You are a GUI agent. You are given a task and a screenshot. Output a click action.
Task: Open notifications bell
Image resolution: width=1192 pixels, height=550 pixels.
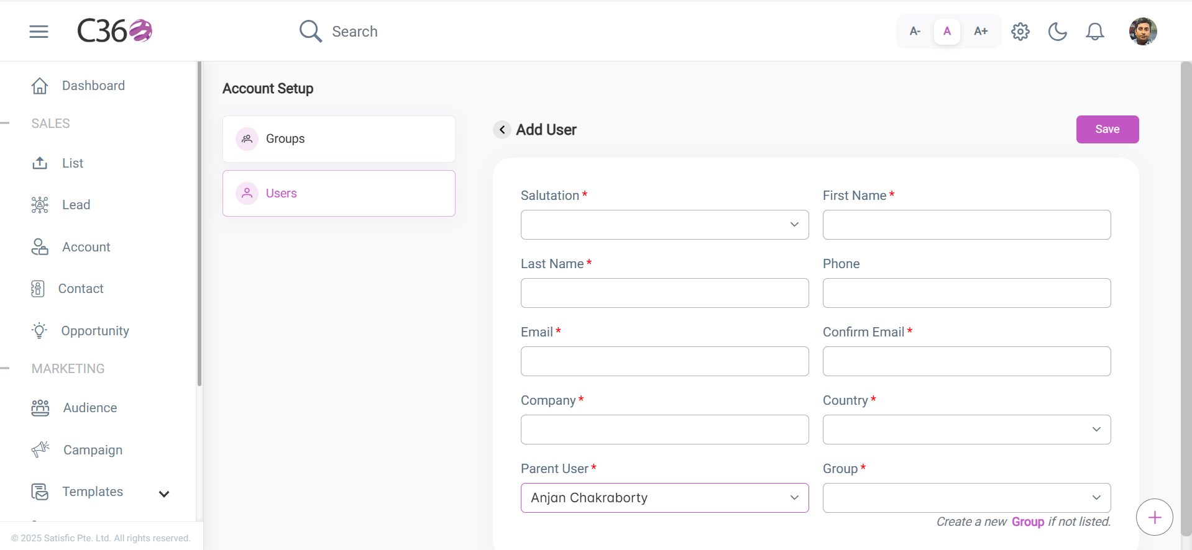click(1095, 32)
